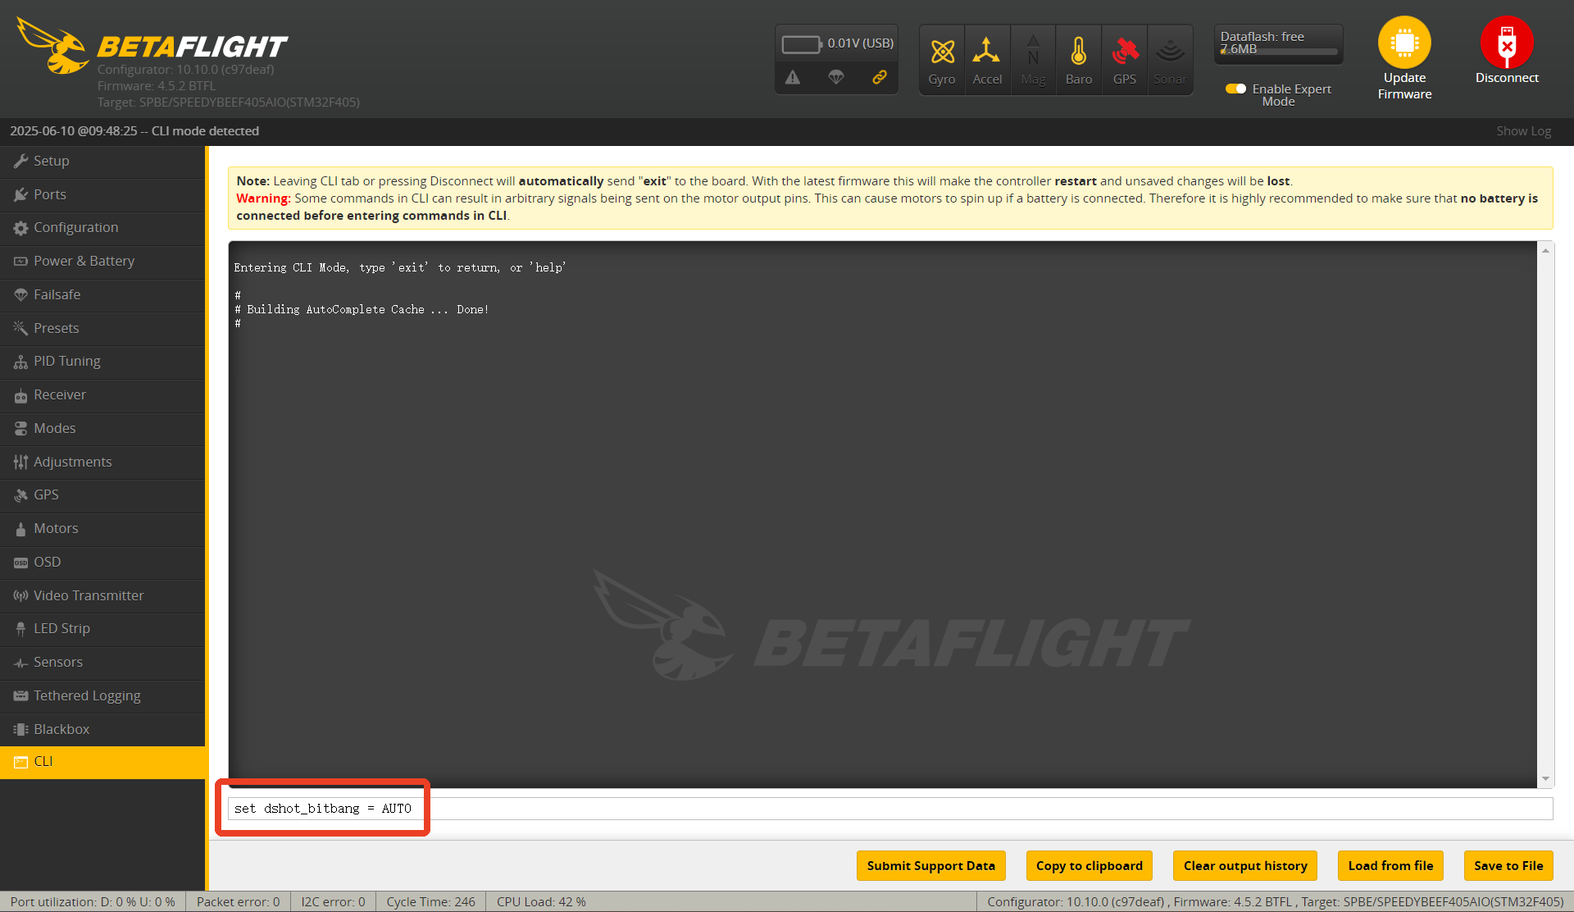Screen dimensions: 1574x912
Task: Click the GPS sensor status icon
Action: coord(1125,52)
